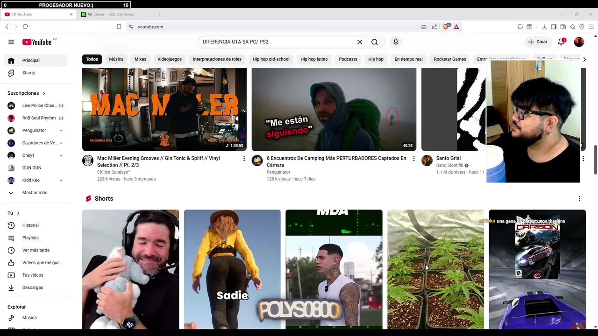Select the Videojuegos filter chip

[170, 59]
